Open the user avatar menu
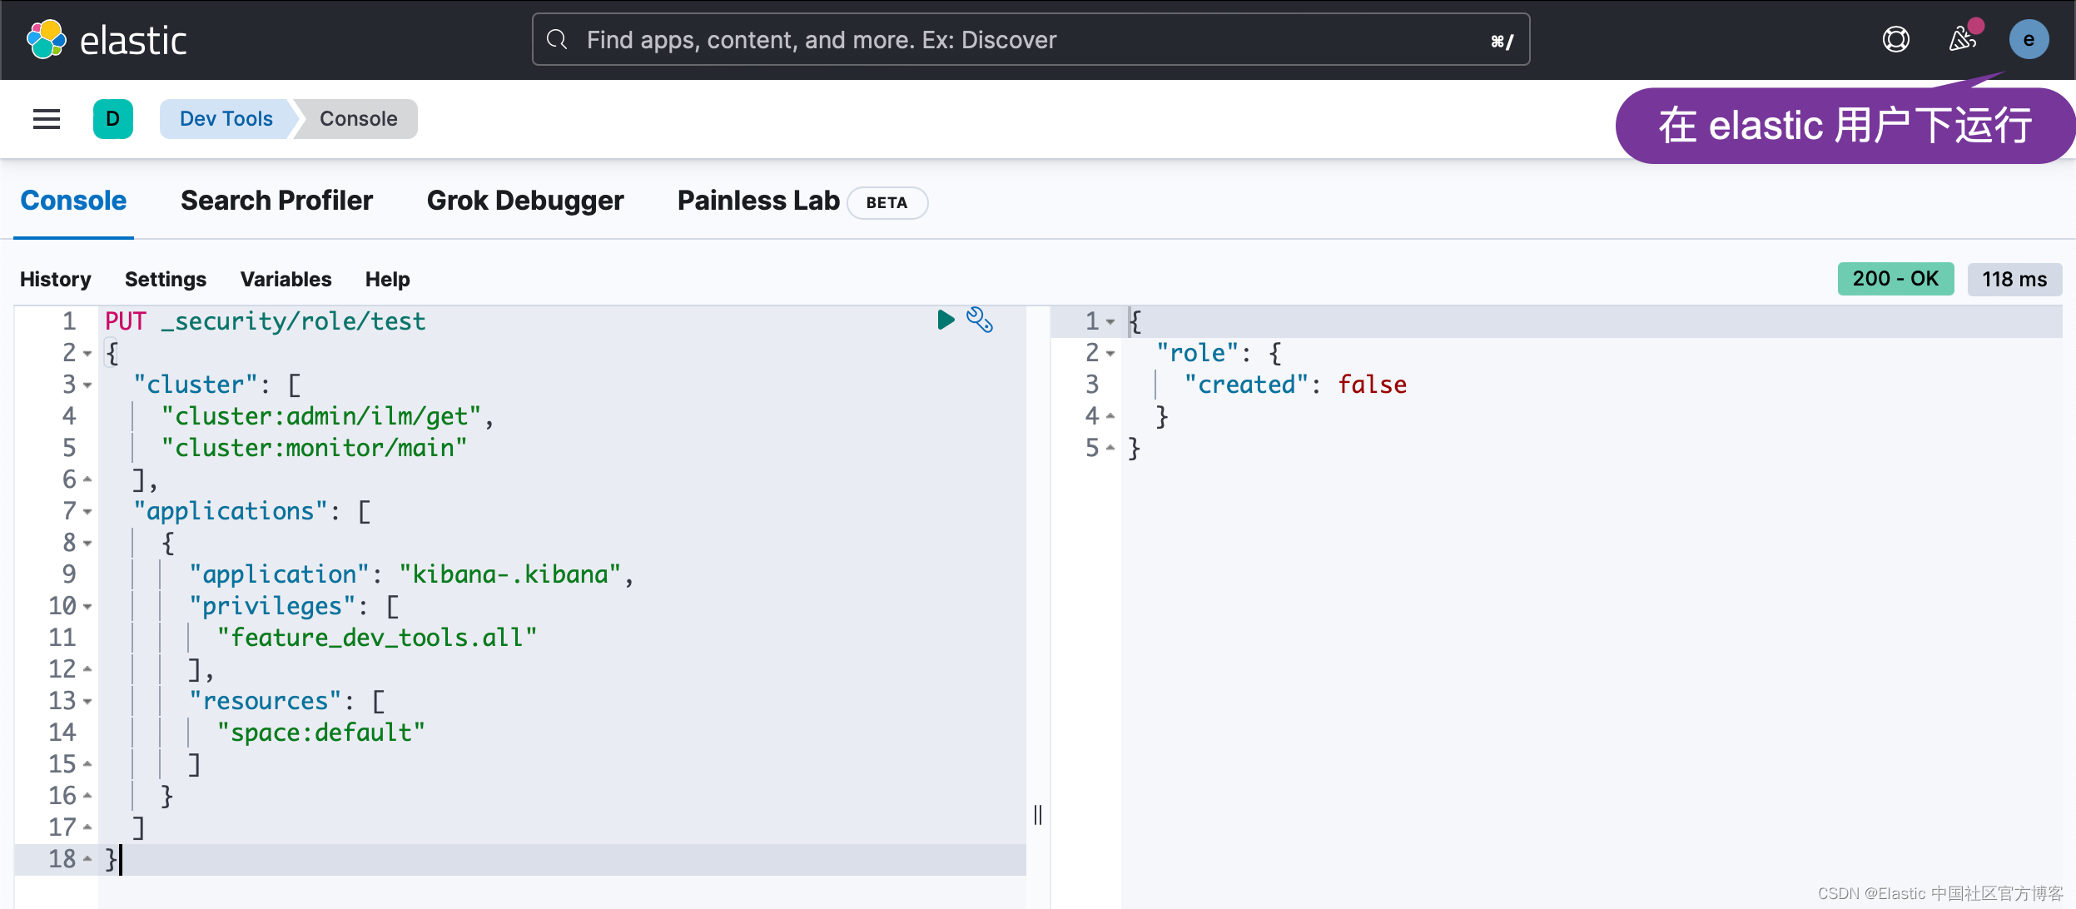The height and width of the screenshot is (909, 2076). click(2029, 40)
